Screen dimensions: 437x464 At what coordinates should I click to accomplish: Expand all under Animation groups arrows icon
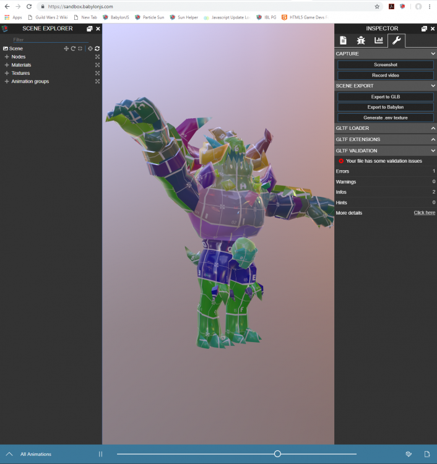point(97,82)
